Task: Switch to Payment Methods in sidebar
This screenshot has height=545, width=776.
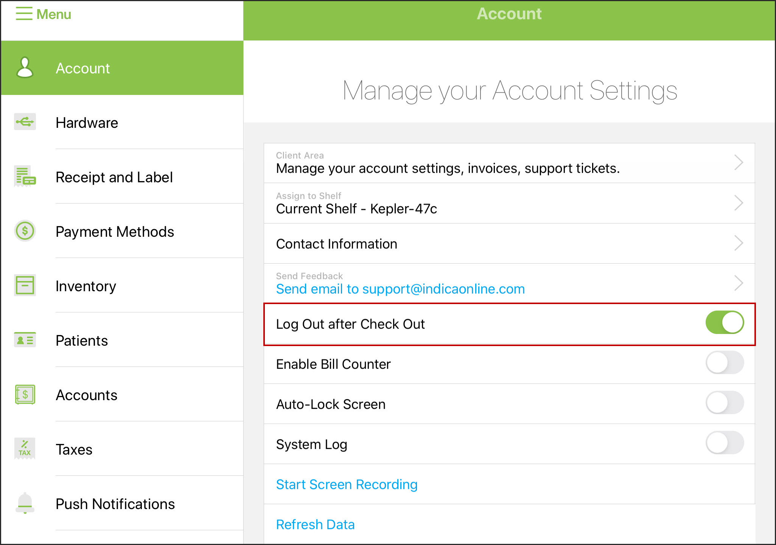Action: click(x=115, y=231)
